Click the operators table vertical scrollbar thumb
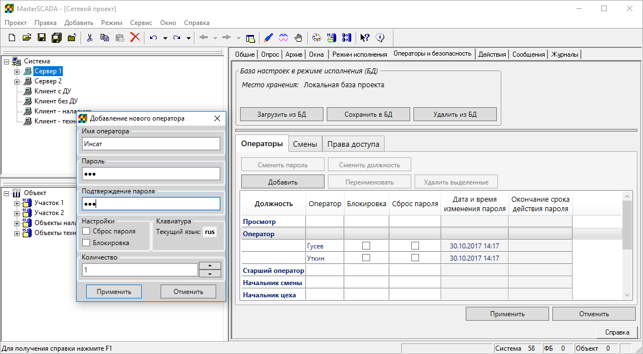Viewport: 643px width, 354px height. coord(627,225)
